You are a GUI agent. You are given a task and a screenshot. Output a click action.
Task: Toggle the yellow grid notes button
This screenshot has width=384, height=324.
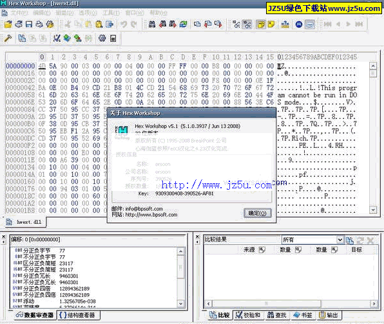[x=260, y=24]
